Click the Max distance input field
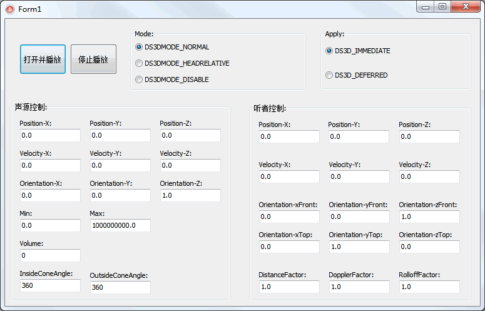This screenshot has width=485, height=311. point(120,225)
